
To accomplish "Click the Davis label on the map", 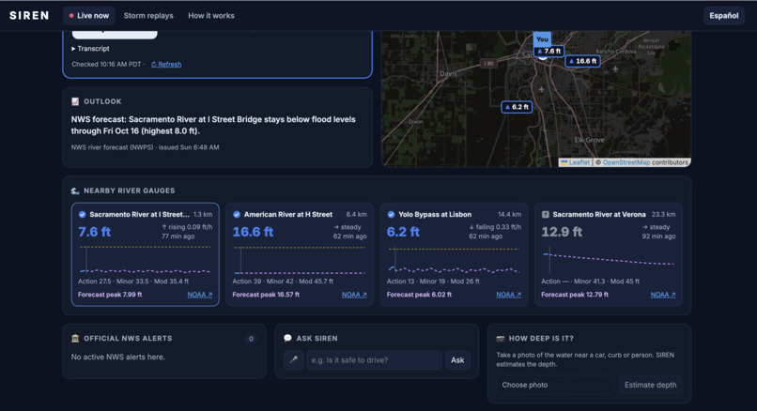I will tap(448, 73).
